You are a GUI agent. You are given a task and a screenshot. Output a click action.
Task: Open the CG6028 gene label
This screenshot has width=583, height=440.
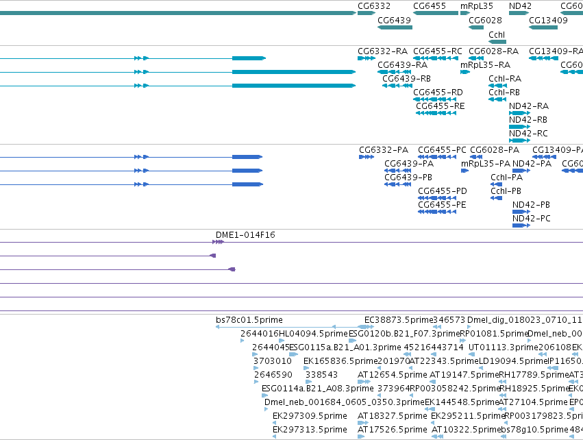click(x=485, y=20)
